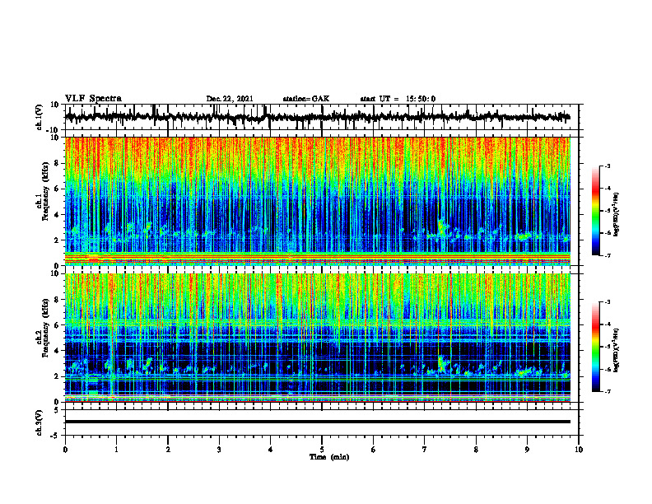Screen dimensions: 652x504
Task: Click time axis tick label "9"
Action: pos(527,450)
